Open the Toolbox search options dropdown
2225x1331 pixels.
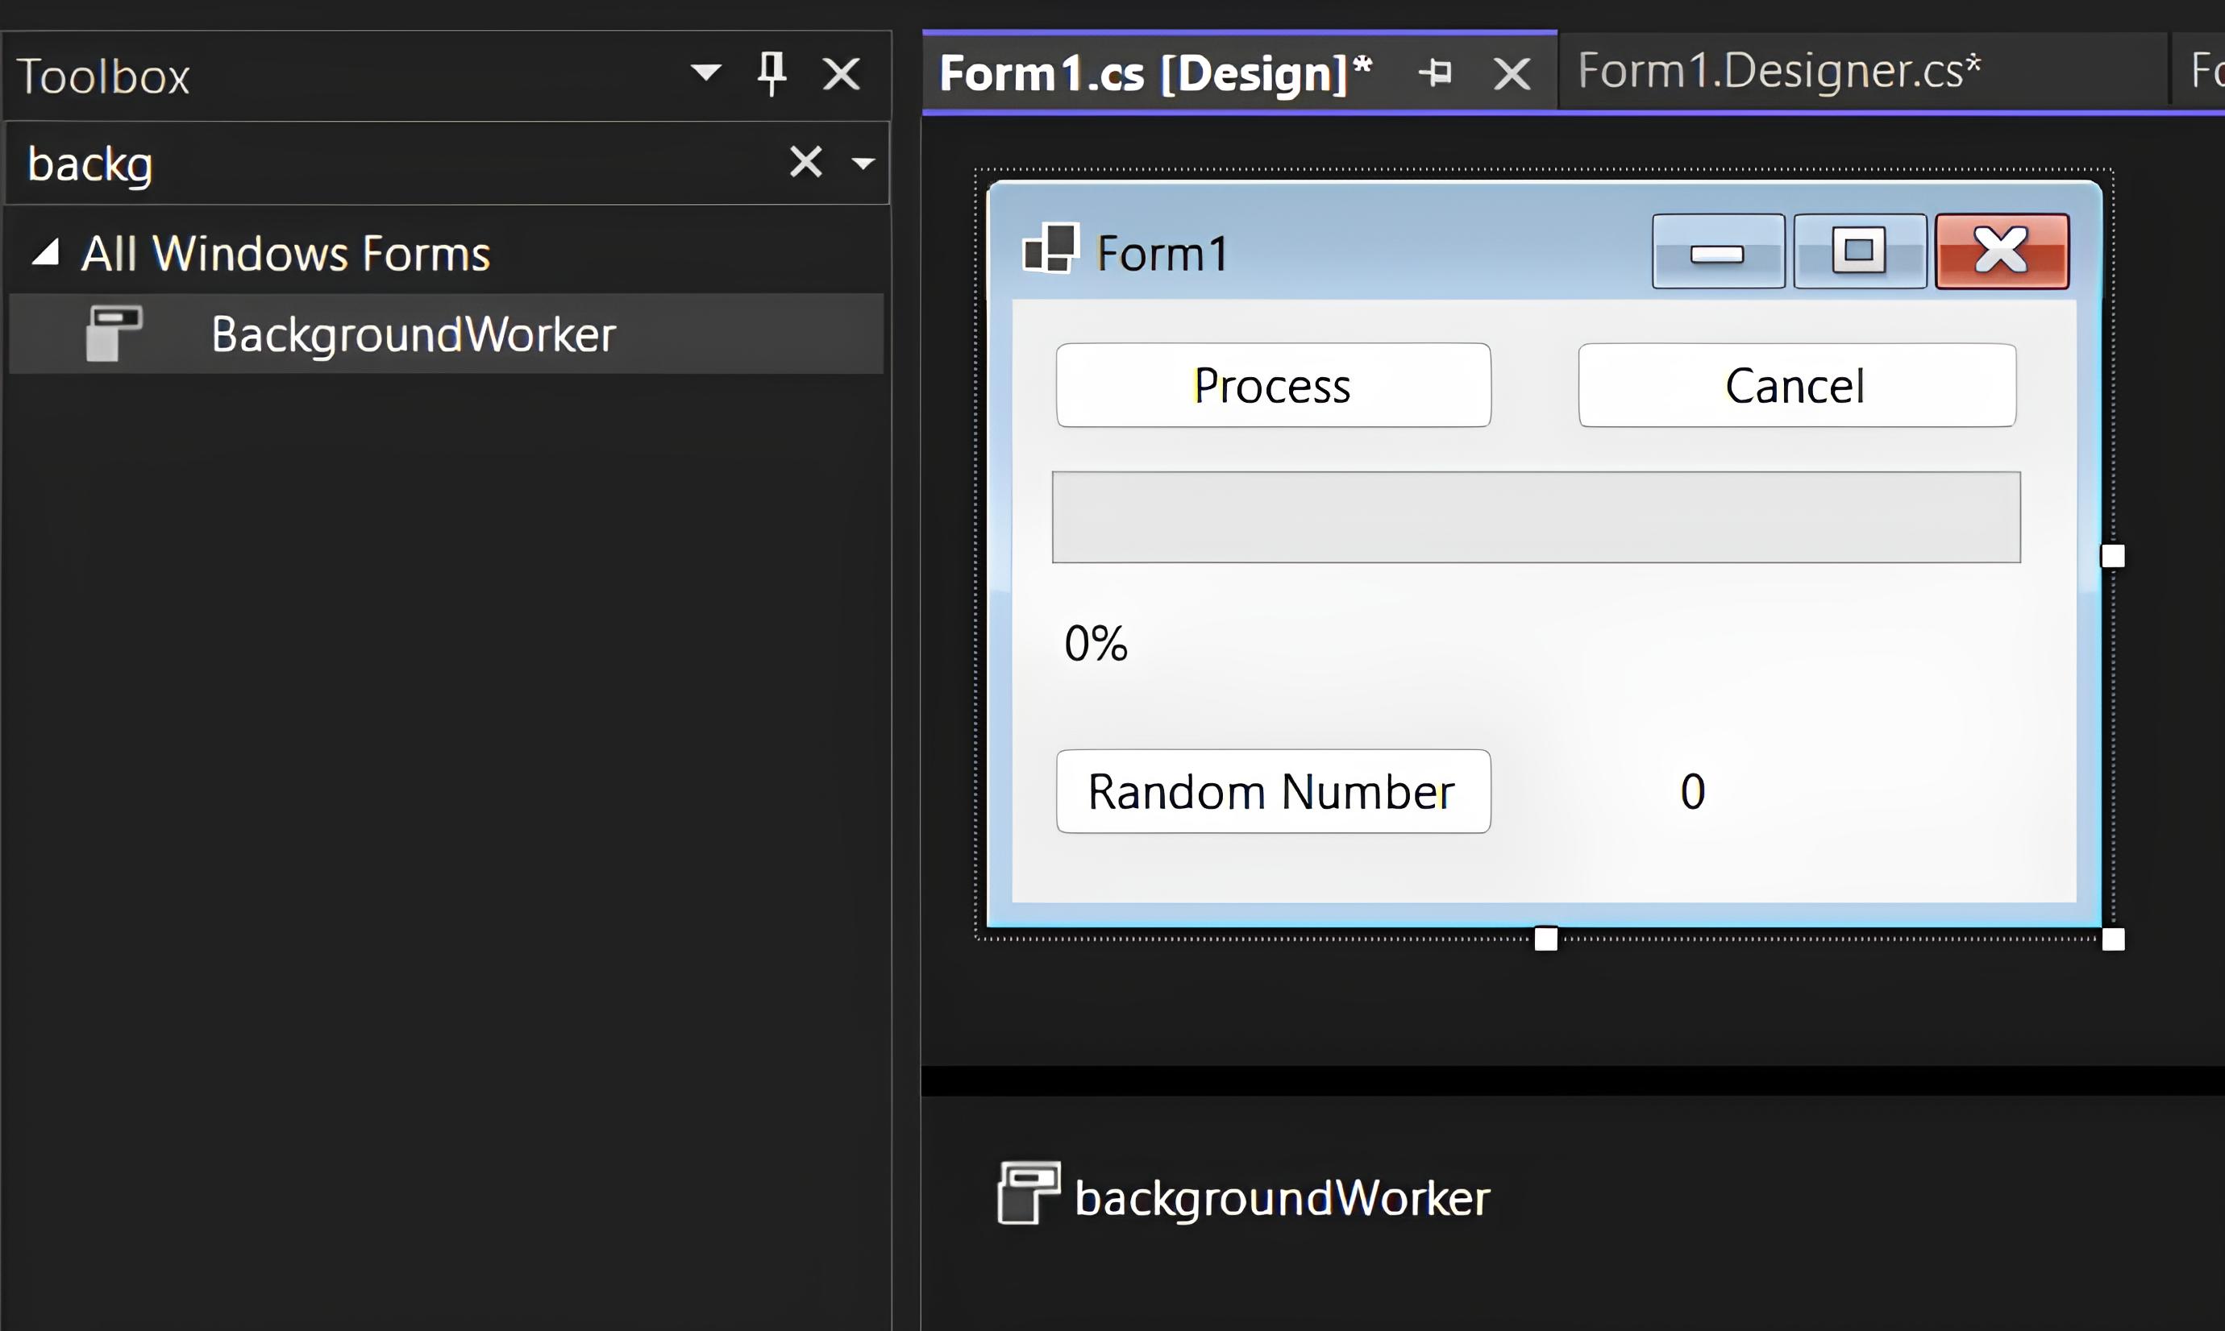pos(863,164)
